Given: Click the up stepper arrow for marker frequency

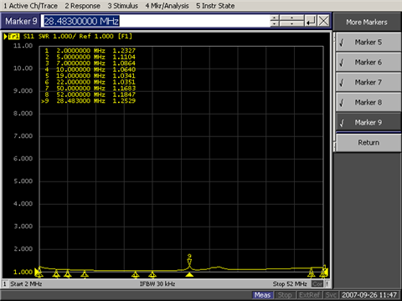Looking at the screenshot, I should (x=275, y=18).
